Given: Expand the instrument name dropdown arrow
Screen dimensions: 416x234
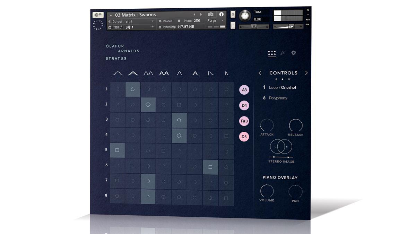Looking at the screenshot, I should point(111,15).
